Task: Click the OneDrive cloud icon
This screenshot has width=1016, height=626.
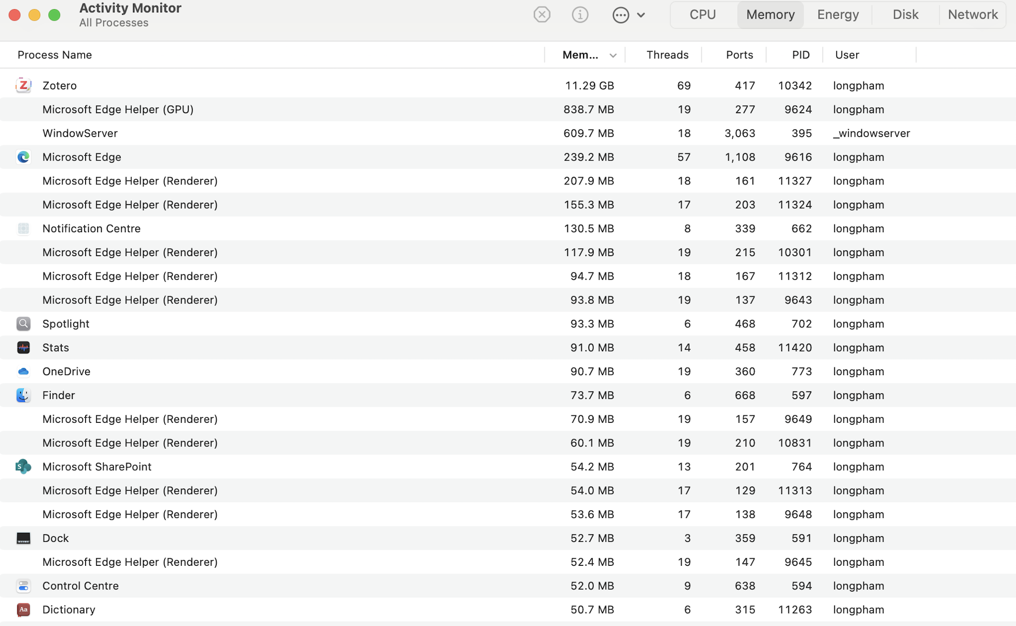Action: click(23, 371)
